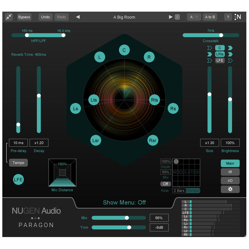
Task: Click the NUGEN N logo icon
Action: (x=238, y=17)
